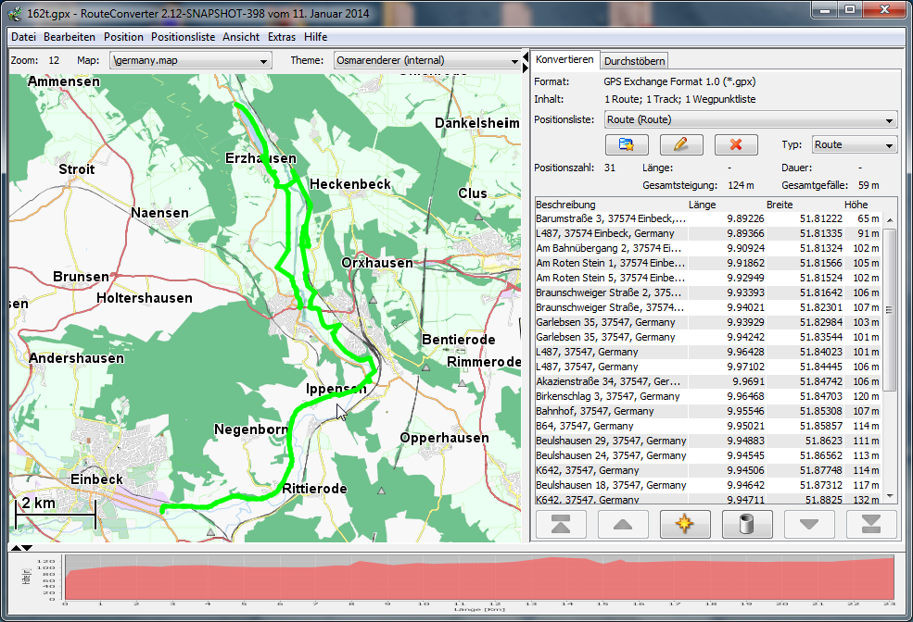Open the Typ dropdown set to Route

[854, 145]
